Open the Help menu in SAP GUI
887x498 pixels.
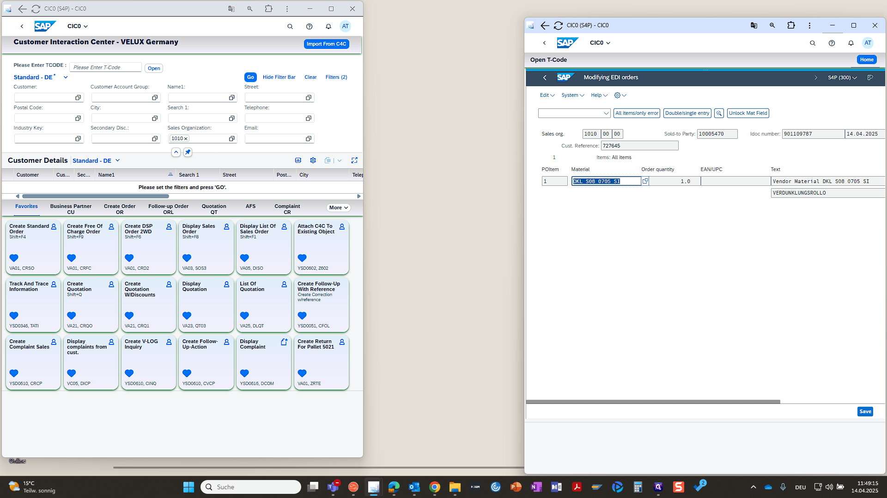(599, 95)
